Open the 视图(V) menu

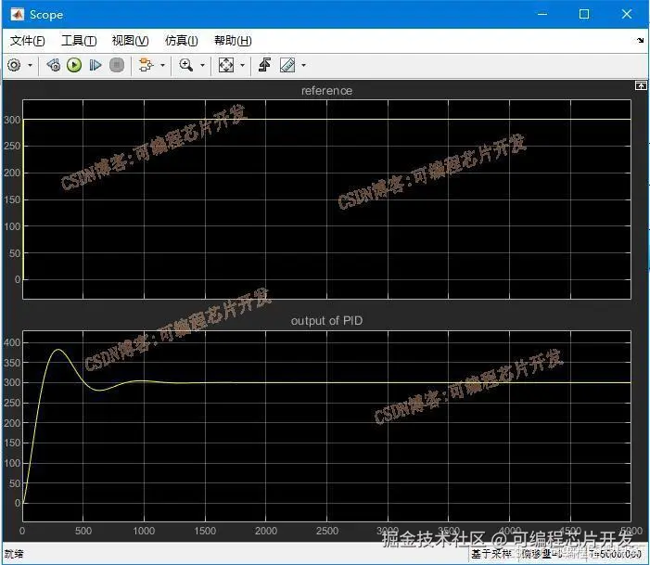point(130,41)
